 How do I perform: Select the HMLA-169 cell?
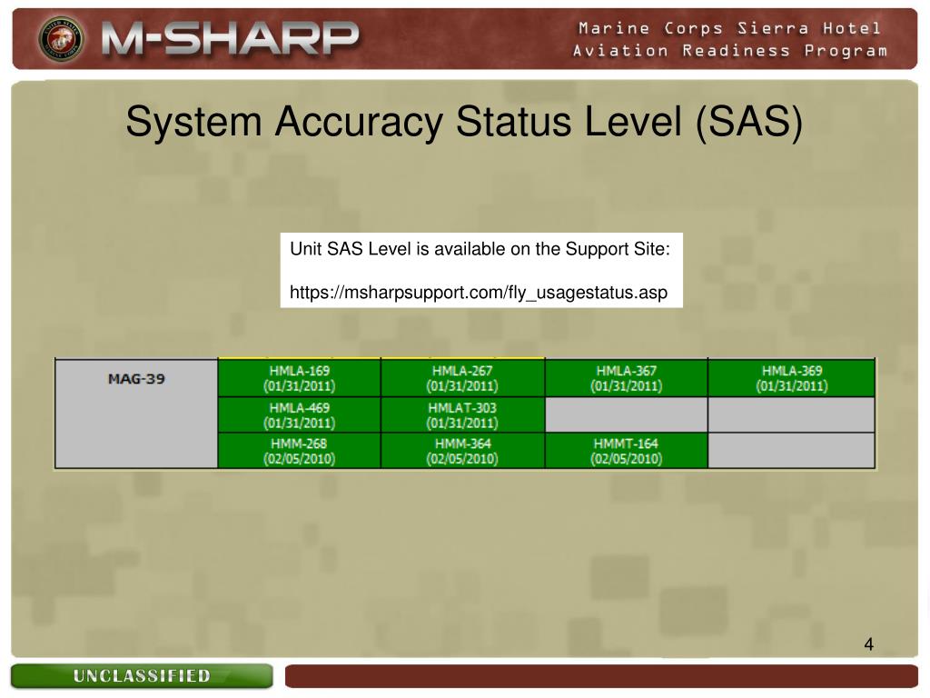pos(300,378)
